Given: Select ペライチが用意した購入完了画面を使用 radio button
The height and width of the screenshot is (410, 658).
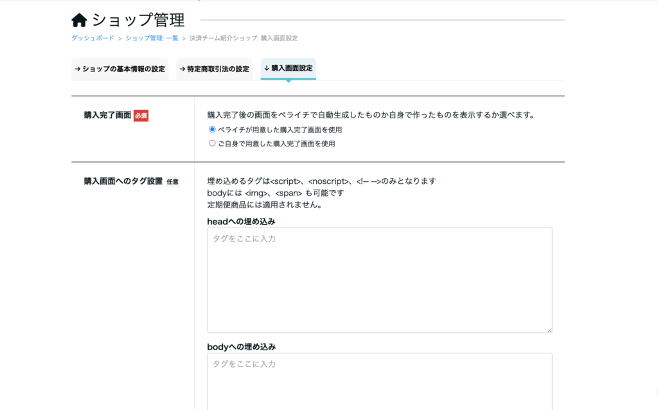Looking at the screenshot, I should point(212,129).
